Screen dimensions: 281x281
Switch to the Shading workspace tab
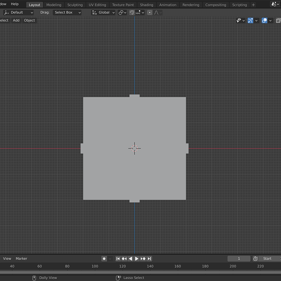(146, 5)
